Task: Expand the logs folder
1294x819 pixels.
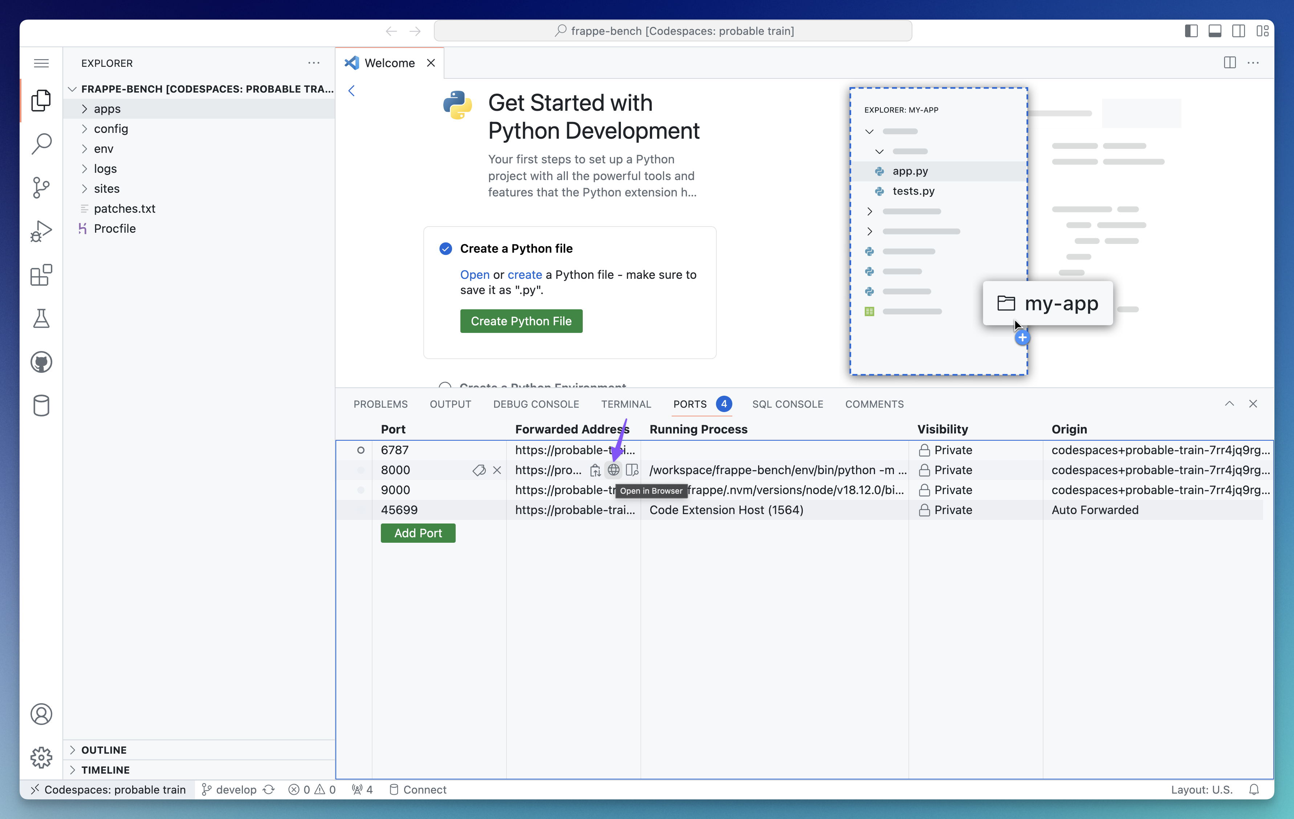Action: click(x=199, y=168)
